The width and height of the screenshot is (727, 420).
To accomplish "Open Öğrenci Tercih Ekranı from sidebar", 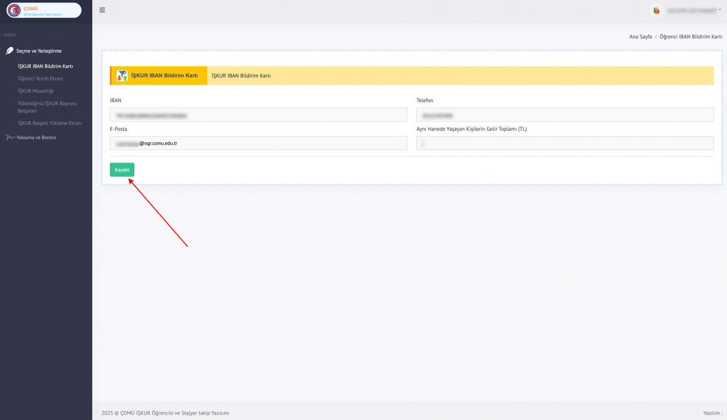I will [40, 79].
